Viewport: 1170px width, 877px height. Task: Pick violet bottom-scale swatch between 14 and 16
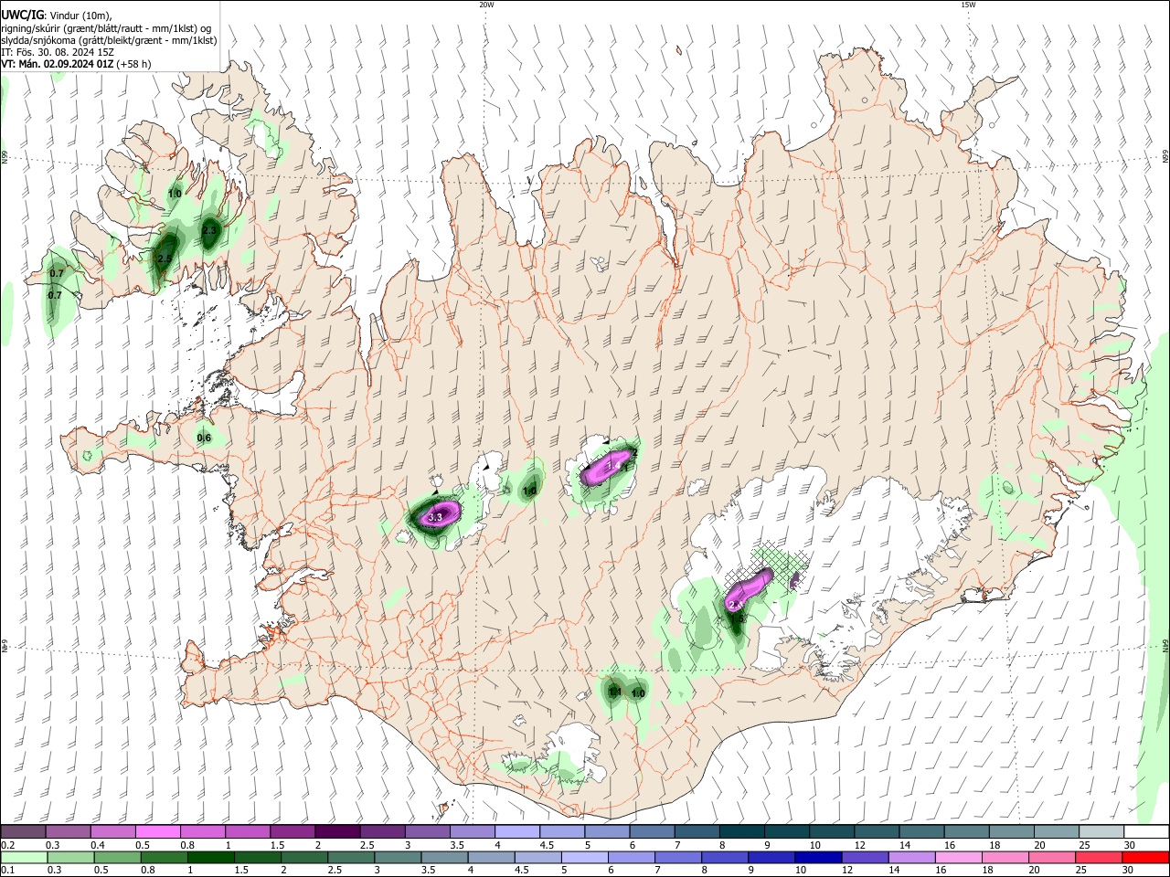(x=911, y=858)
